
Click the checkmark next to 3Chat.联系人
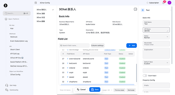coord(53,10)
